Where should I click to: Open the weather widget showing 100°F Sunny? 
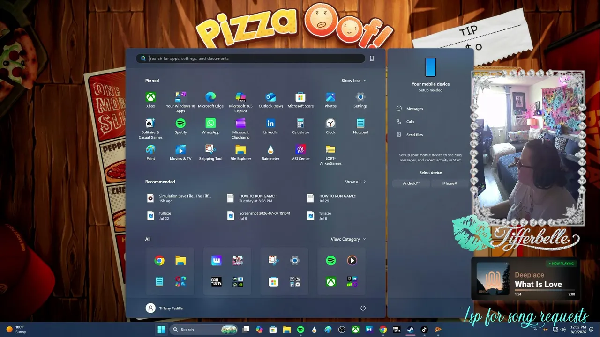pos(16,330)
